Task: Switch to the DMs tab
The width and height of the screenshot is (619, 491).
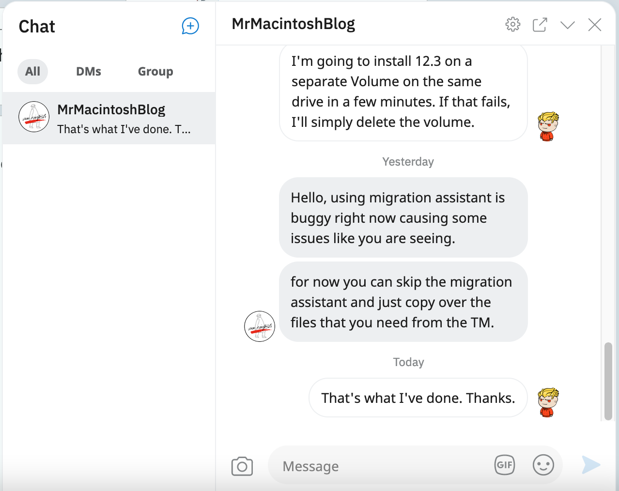Action: 89,72
